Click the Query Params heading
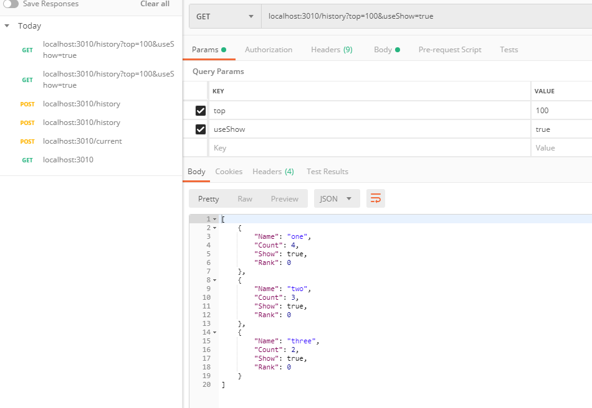The image size is (592, 408). coord(218,72)
